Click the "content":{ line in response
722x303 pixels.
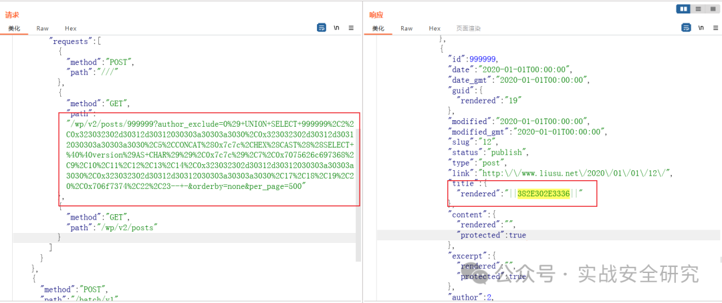[473, 215]
